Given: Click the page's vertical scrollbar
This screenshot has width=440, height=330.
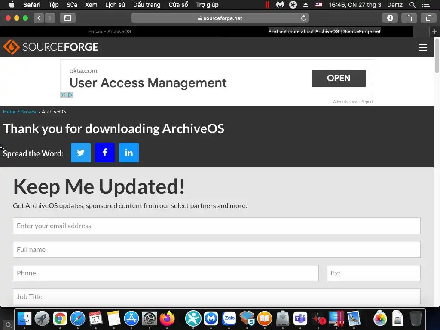Looking at the screenshot, I should point(437,56).
